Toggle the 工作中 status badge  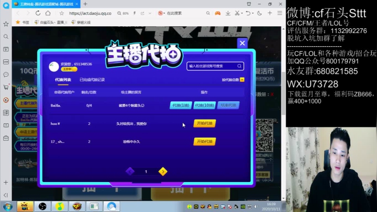point(69,69)
